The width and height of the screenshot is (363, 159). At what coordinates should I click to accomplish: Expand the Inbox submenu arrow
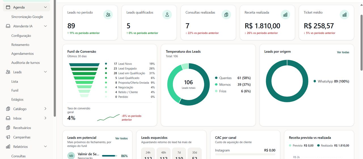tap(45, 118)
